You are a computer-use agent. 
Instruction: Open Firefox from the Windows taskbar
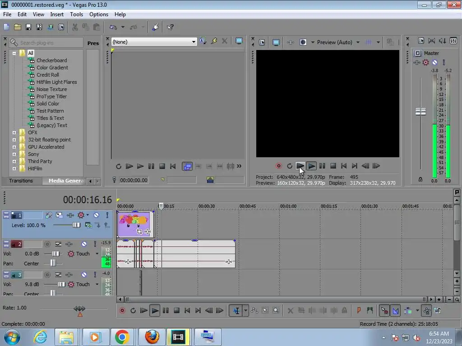152,337
